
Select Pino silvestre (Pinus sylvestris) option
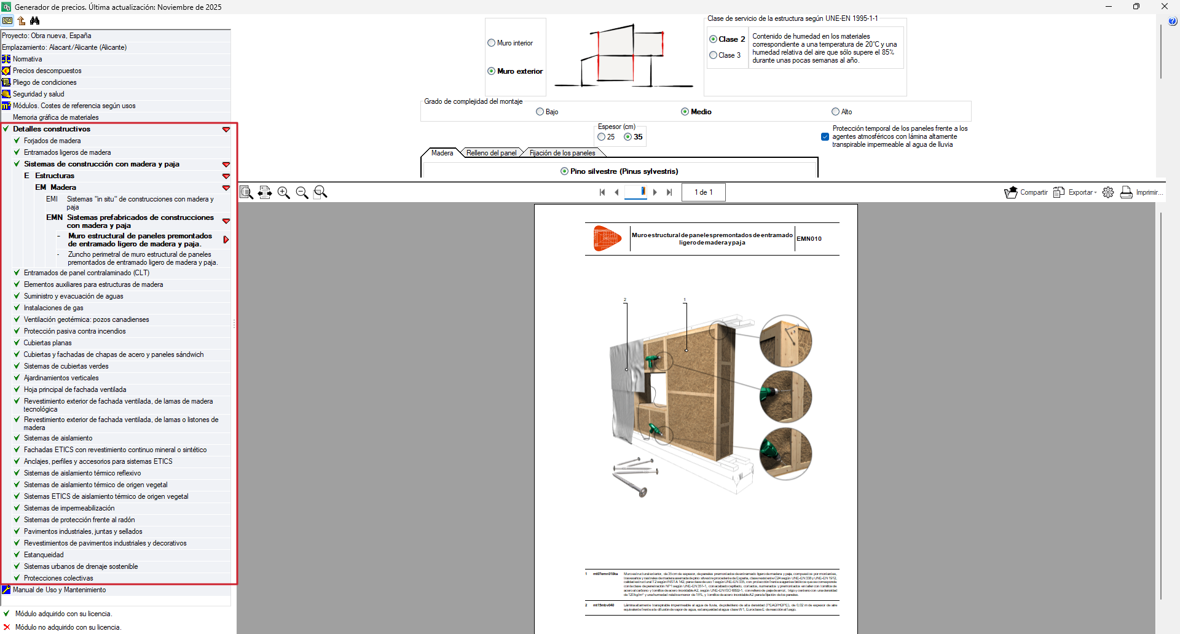click(x=565, y=171)
